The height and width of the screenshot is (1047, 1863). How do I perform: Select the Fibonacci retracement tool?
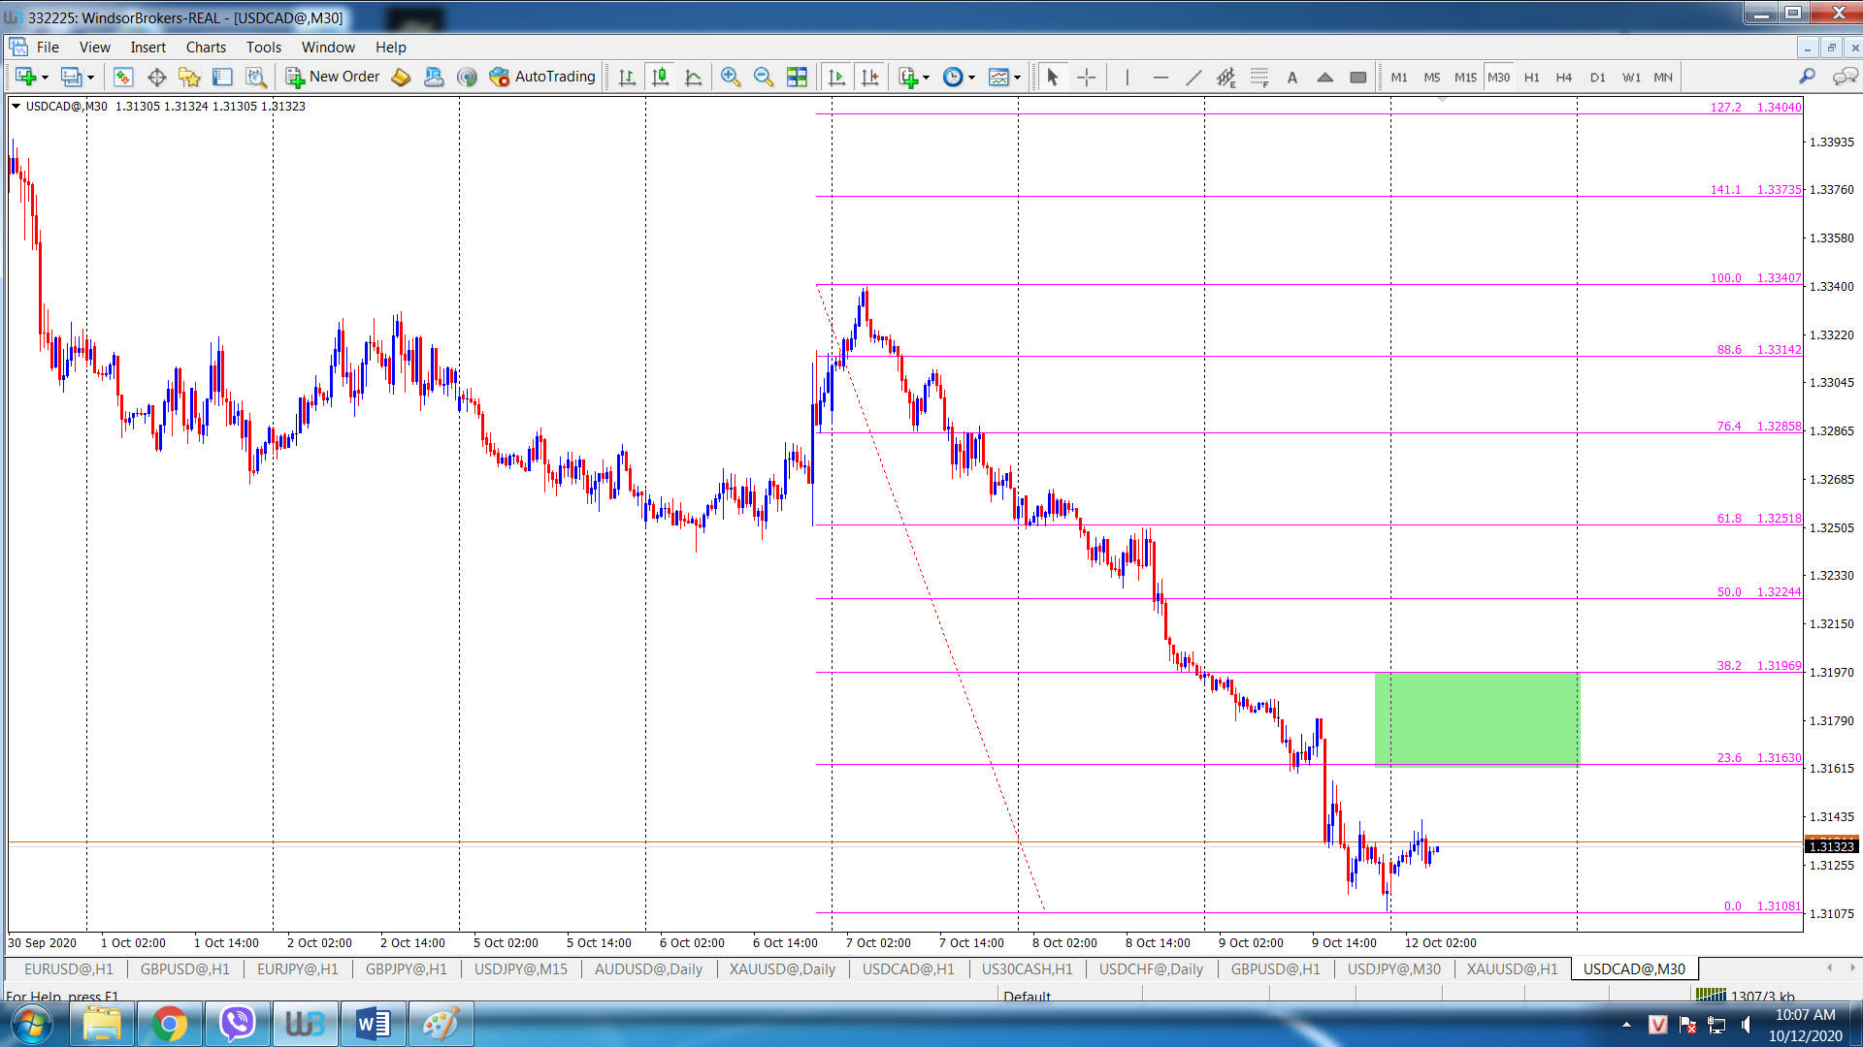pyautogui.click(x=1259, y=78)
